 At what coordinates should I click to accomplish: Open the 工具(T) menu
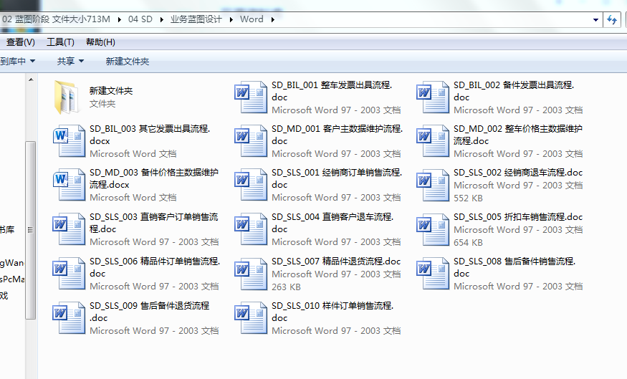(60, 42)
